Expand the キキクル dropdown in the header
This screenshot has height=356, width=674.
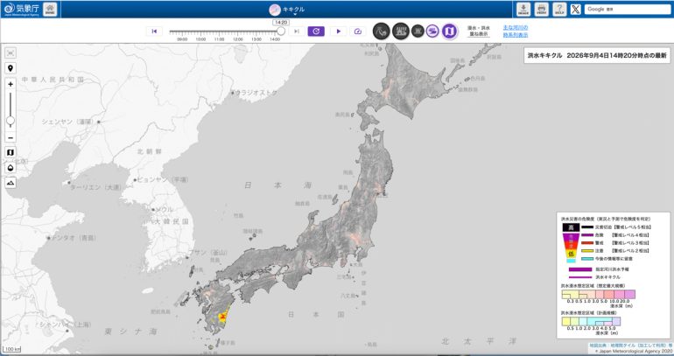tap(287, 10)
